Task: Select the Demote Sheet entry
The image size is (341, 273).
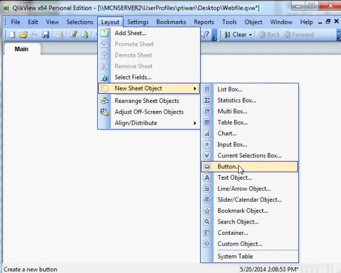Action: coord(149,55)
